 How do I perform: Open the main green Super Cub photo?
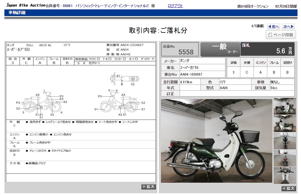point(217,141)
